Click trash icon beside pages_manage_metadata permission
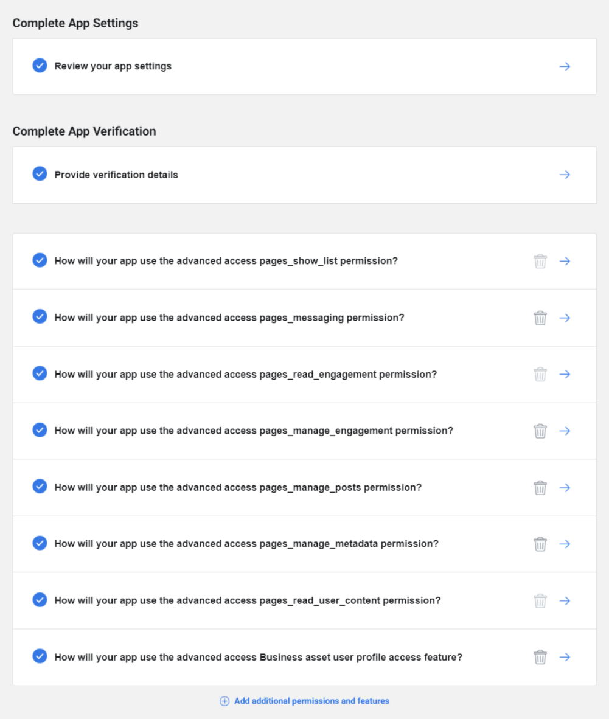The image size is (609, 719). [540, 544]
